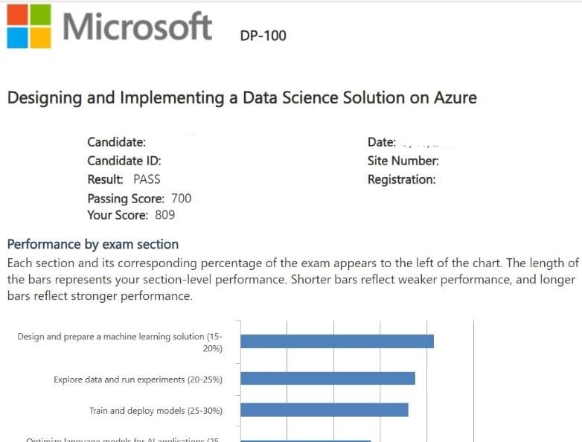Click the paragraph explaining bar lengths
The width and height of the screenshot is (582, 442).
point(292,279)
